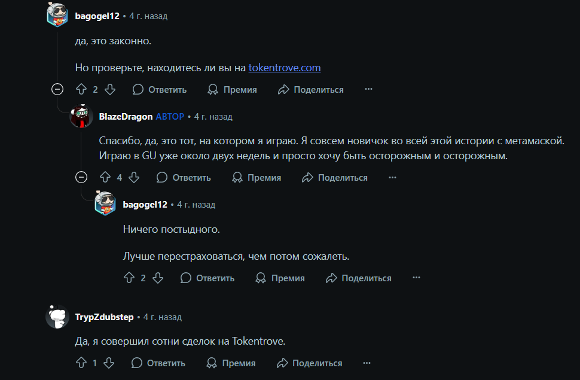Image resolution: width=580 pixels, height=380 pixels.
Task: Click bagogel12's avatar on the top comment
Action: (57, 15)
